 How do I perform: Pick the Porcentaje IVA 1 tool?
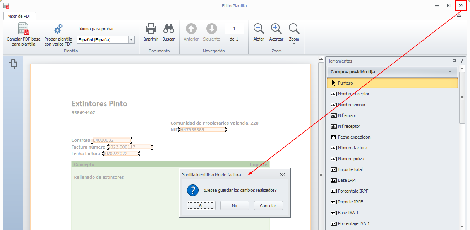tap(392, 223)
